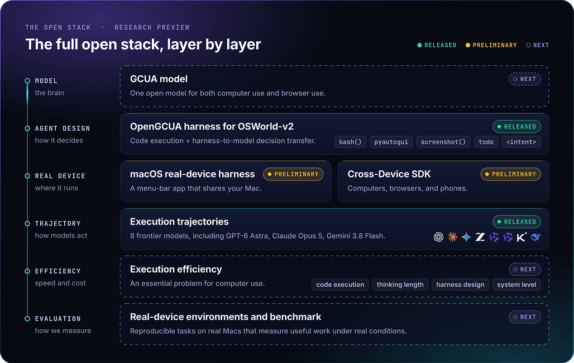
Task: Select the Kimi K logo
Action: pos(522,237)
